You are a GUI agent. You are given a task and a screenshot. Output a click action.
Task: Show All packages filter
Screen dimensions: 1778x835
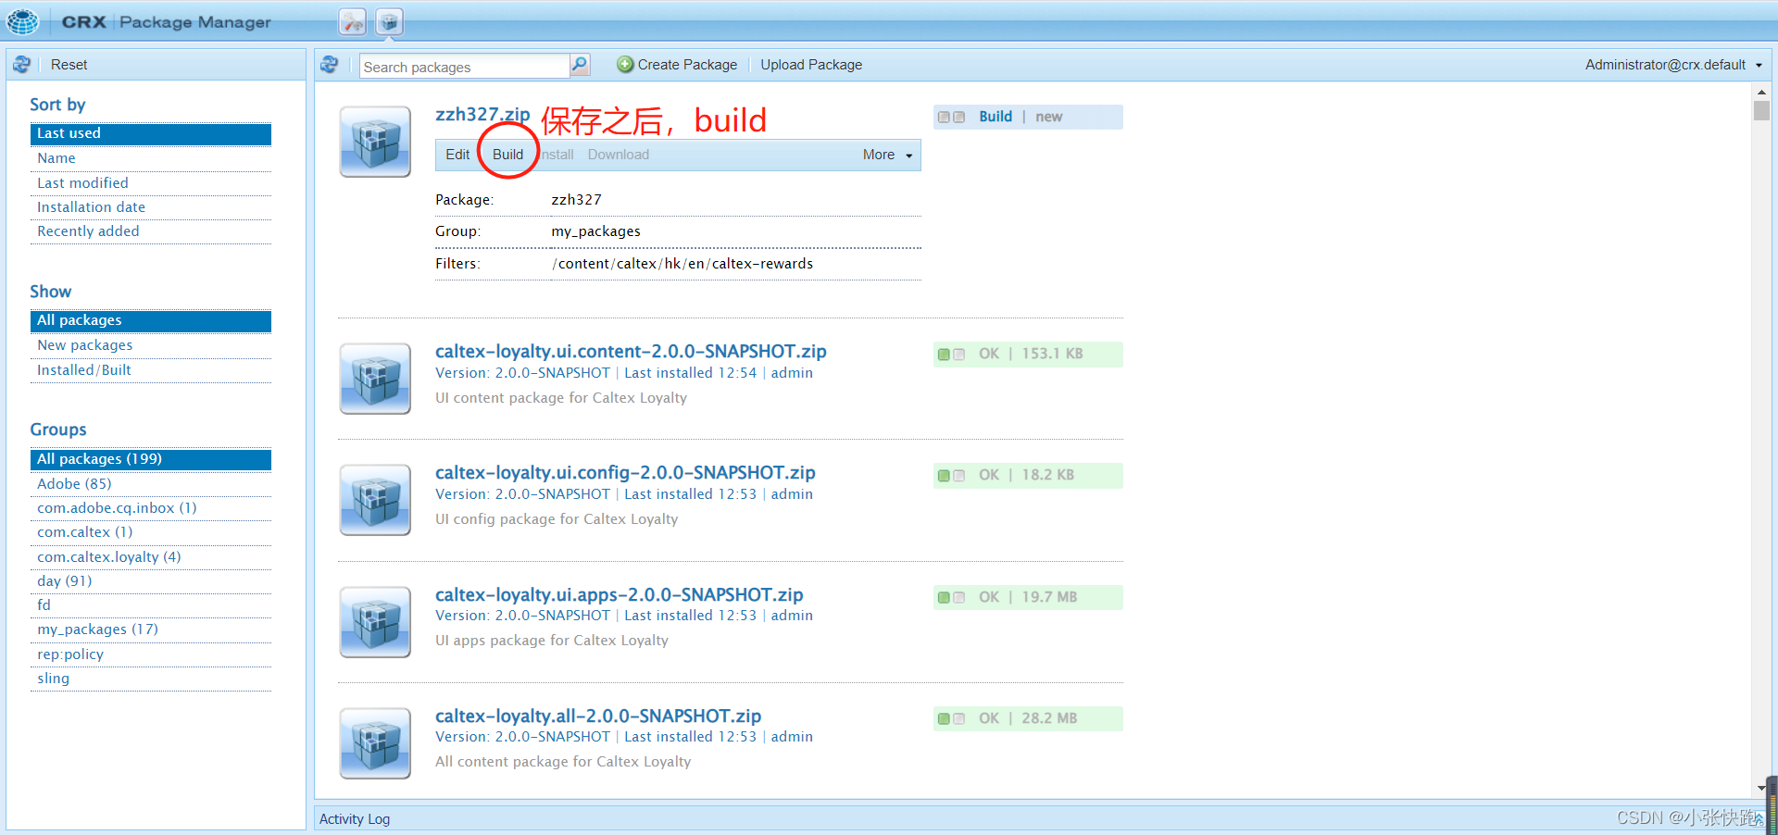pos(151,320)
